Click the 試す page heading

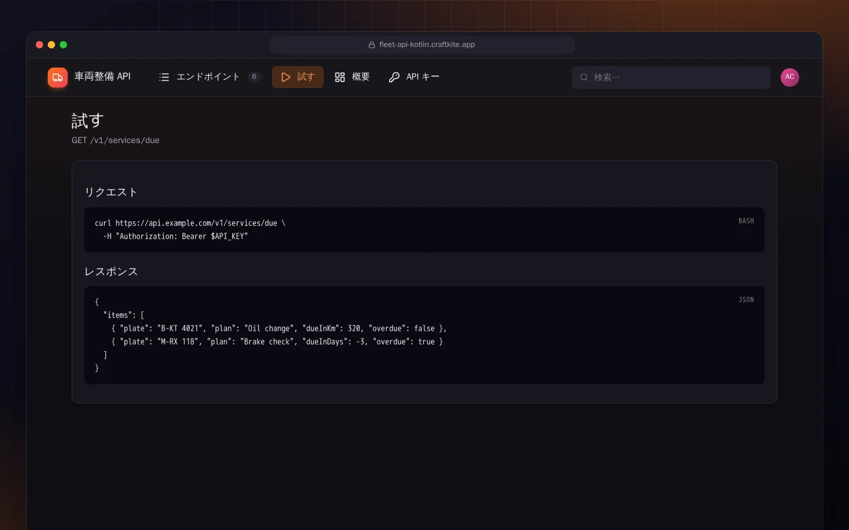click(88, 121)
